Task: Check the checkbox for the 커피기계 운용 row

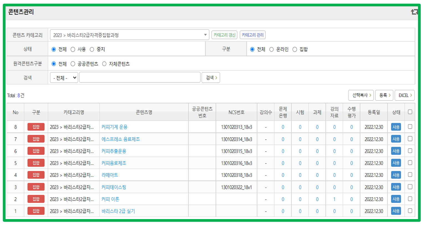Action: [x=410, y=127]
